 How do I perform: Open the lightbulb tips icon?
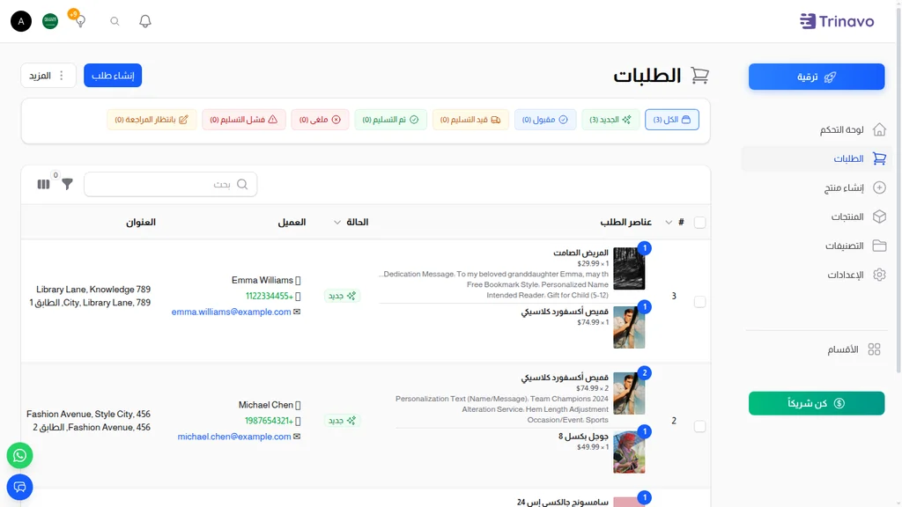point(80,21)
